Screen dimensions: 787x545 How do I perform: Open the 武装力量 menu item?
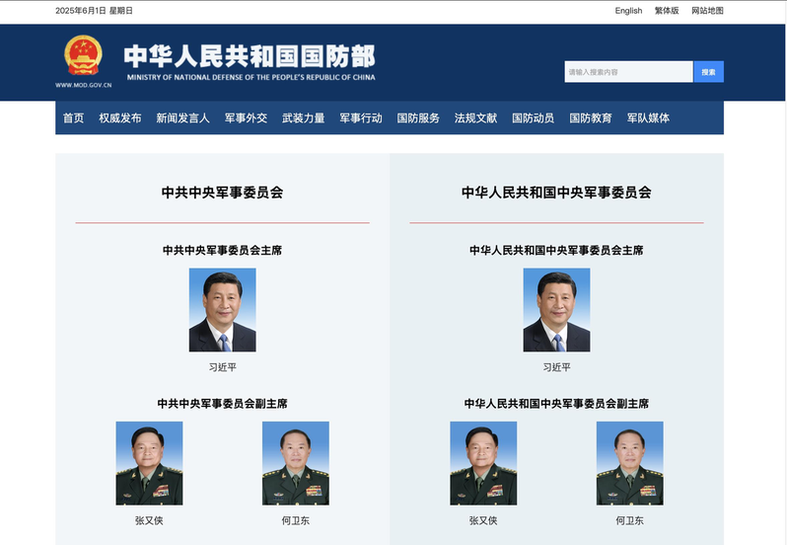303,118
